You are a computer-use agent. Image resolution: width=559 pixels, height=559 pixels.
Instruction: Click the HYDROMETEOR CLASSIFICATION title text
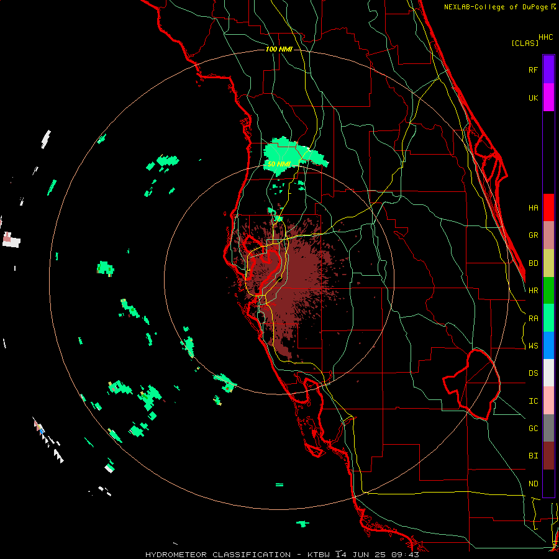(218, 555)
